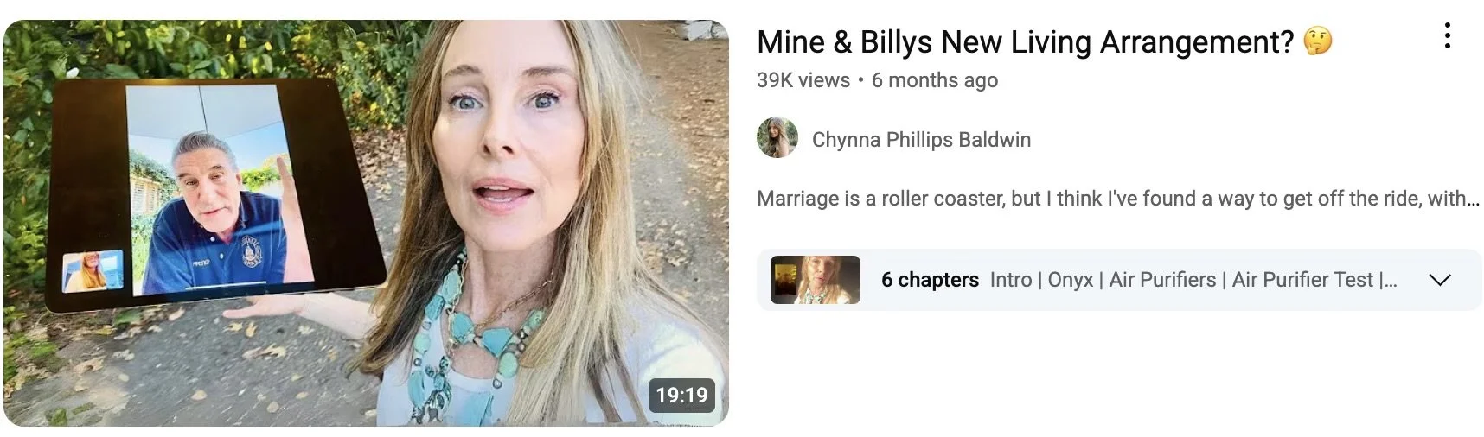Click the tablet screen showing the man in blue polo
The width and height of the screenshot is (1484, 437).
tap(221, 188)
